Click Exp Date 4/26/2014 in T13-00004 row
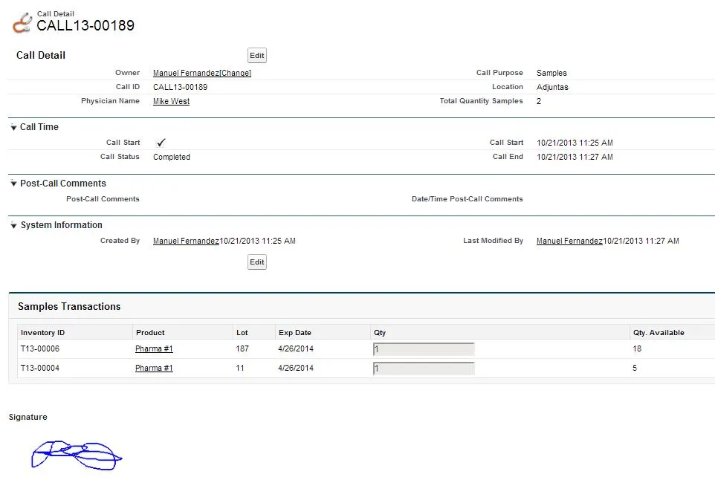 (x=296, y=368)
